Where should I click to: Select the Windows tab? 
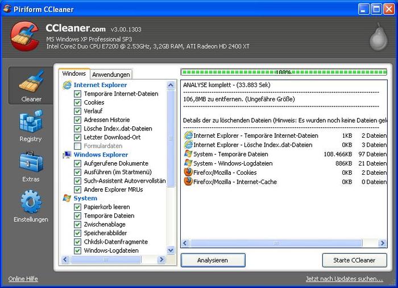[x=74, y=73]
